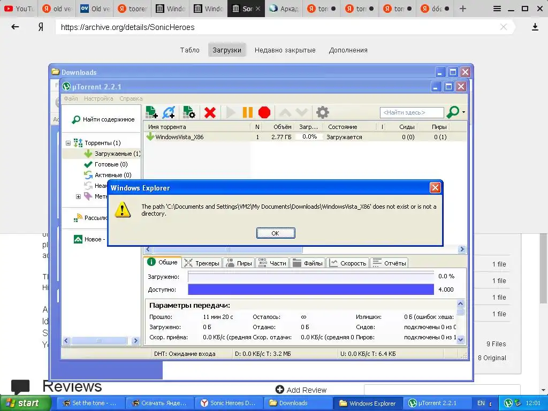The height and width of the screenshot is (411, 548).
Task: Click OK in the Windows Explorer dialog
Action: 276,233
